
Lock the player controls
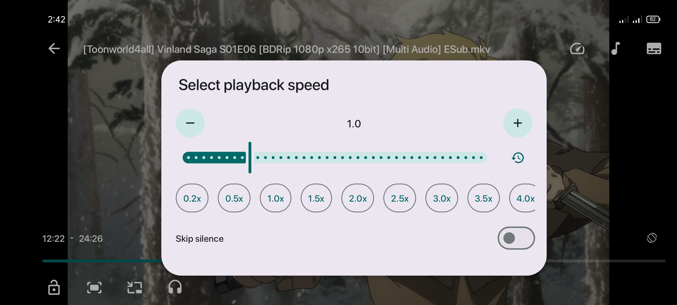coord(54,287)
